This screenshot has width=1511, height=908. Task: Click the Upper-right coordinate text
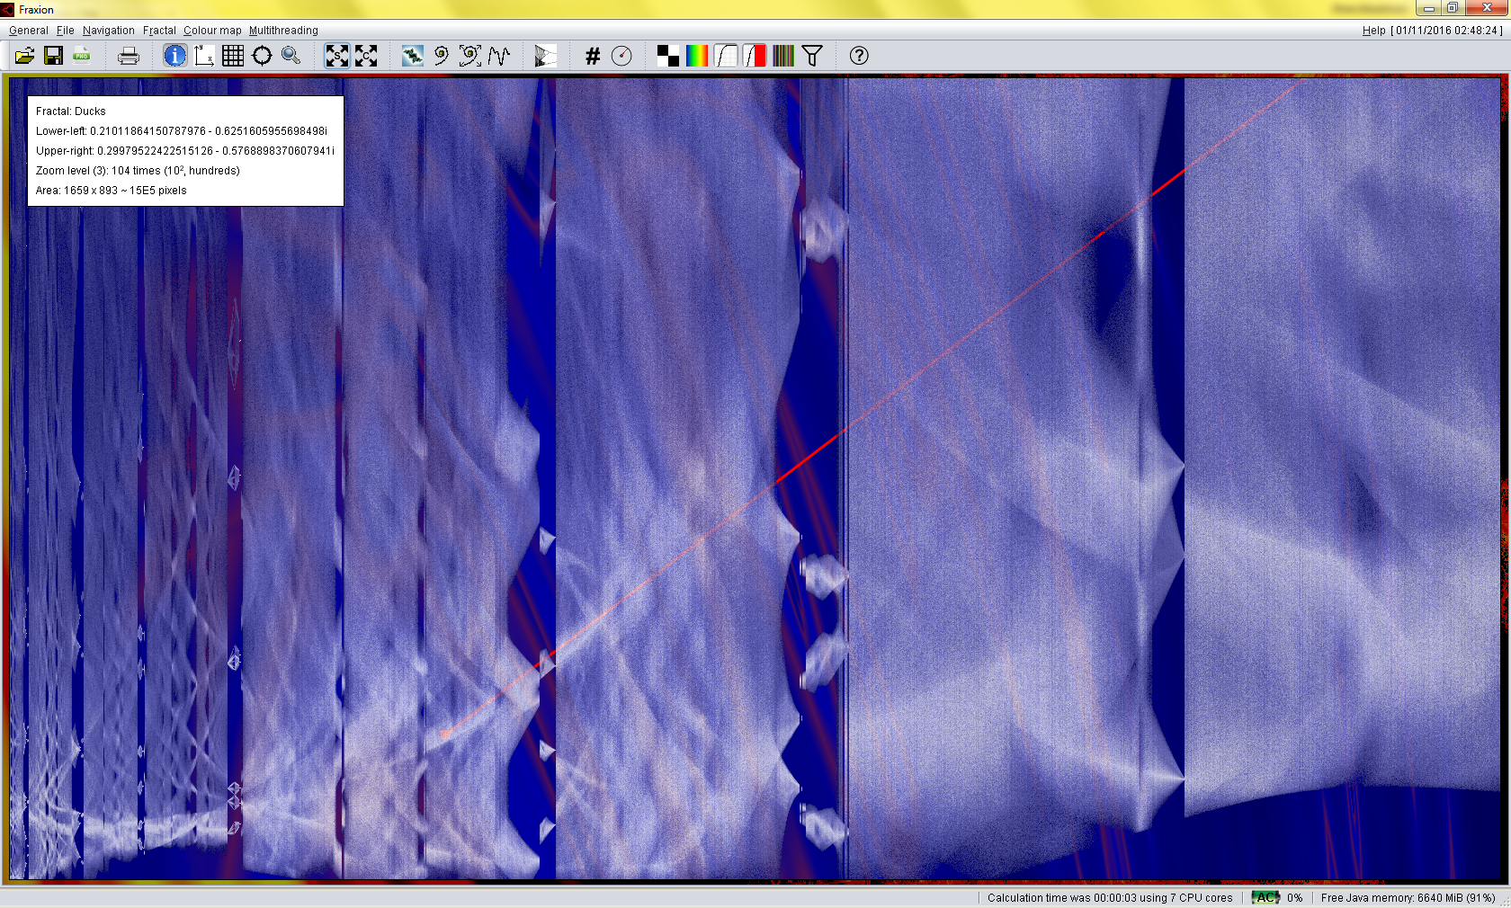185,151
